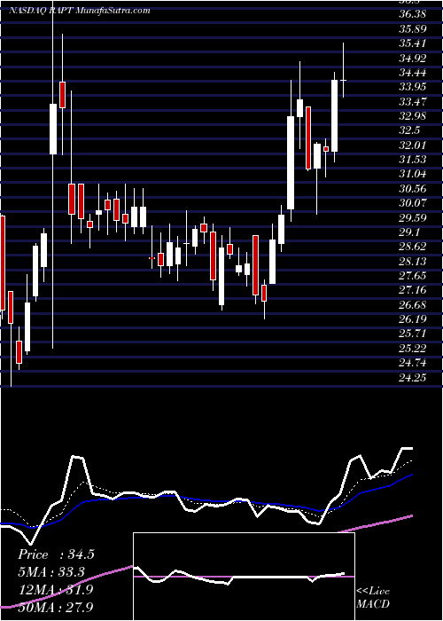Click the 26.68 price axis label

coord(413,305)
